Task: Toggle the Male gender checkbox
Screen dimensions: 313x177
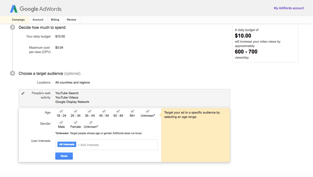Action: 61,123
